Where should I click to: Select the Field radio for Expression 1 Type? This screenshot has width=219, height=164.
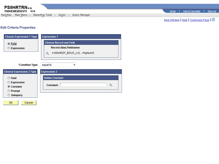[9, 44]
